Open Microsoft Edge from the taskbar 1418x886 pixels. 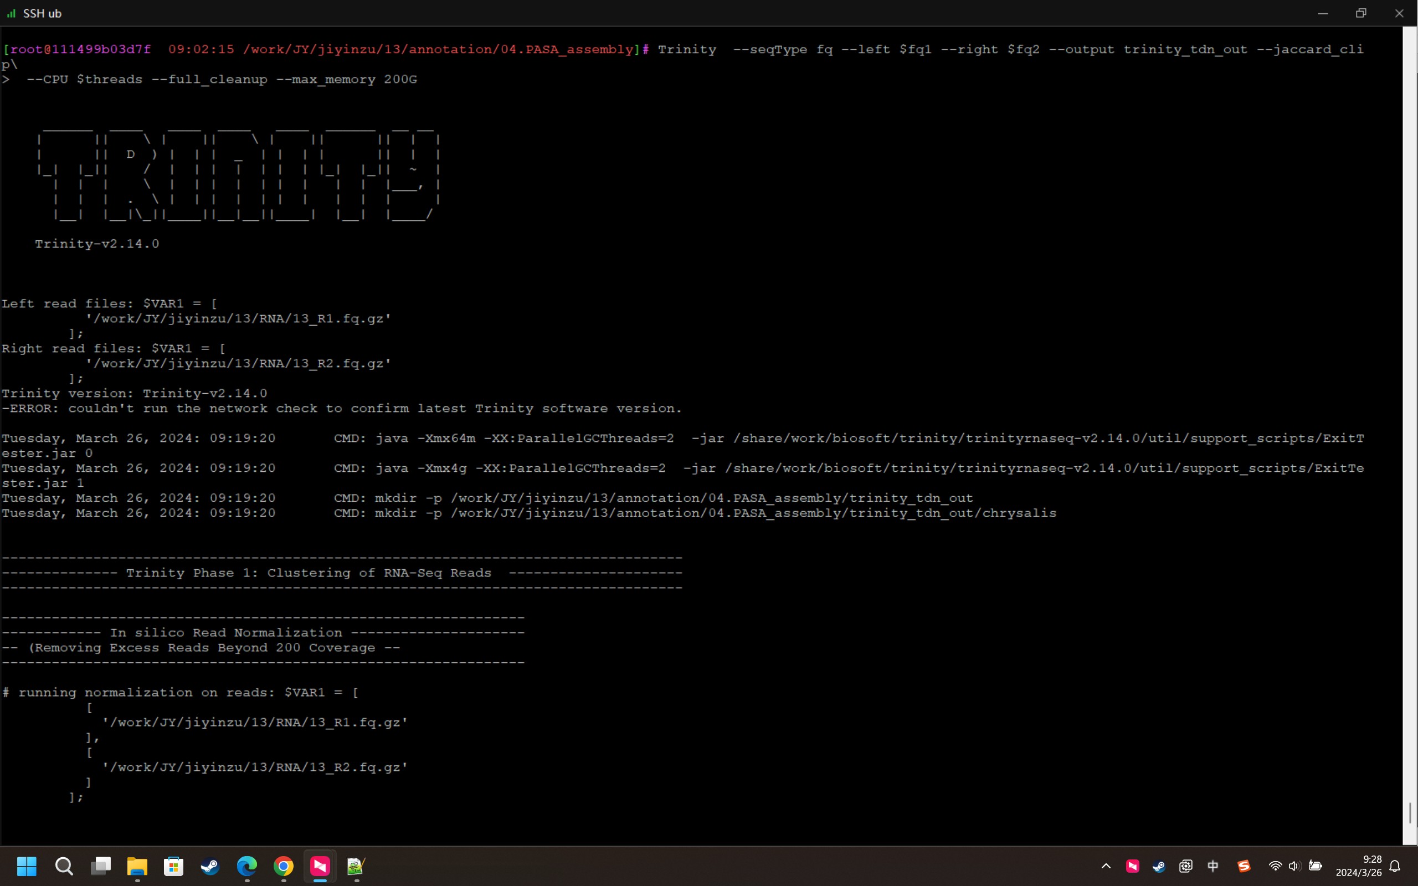[x=246, y=866]
